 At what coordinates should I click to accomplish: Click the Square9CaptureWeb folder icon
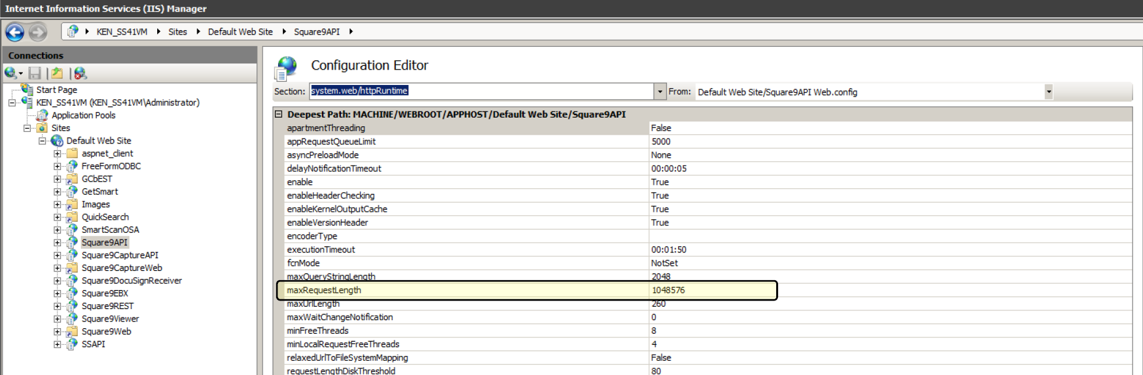[72, 268]
